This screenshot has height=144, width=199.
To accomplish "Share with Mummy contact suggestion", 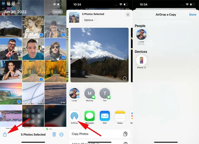I will [x=90, y=94].
